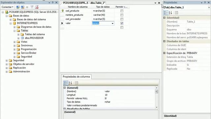Click alphabetical sort icon in Propiedades panel
This screenshot has width=211, height=119.
(170, 13)
